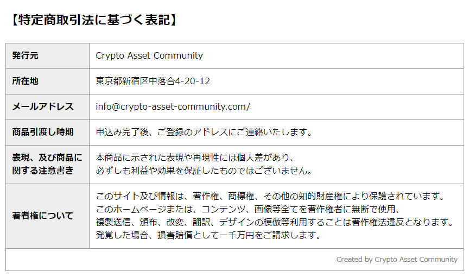Click the 商品引渡し時期 label cell

click(48, 133)
